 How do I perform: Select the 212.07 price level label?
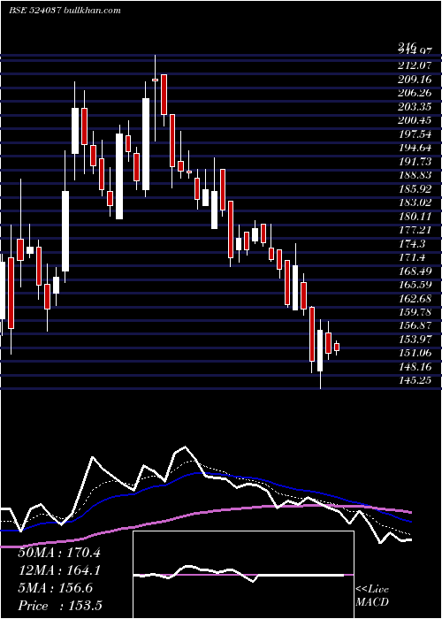point(415,66)
